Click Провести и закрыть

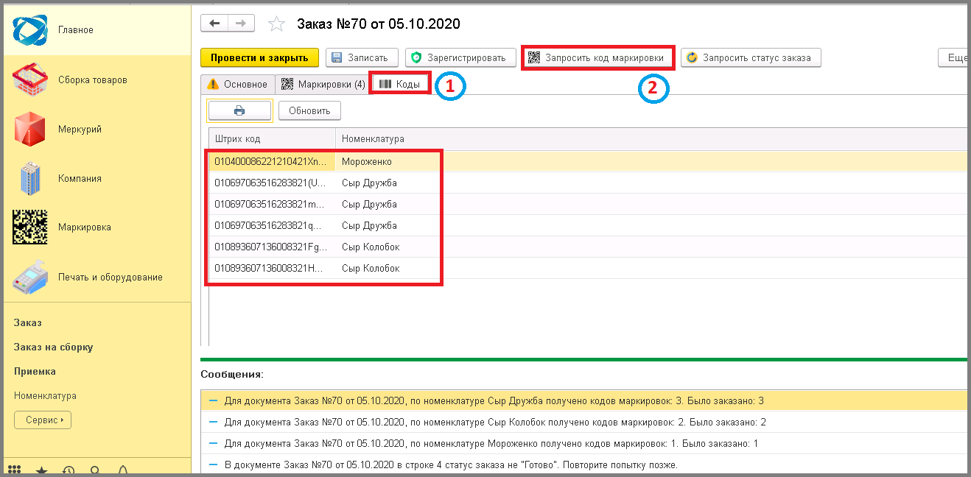click(259, 57)
